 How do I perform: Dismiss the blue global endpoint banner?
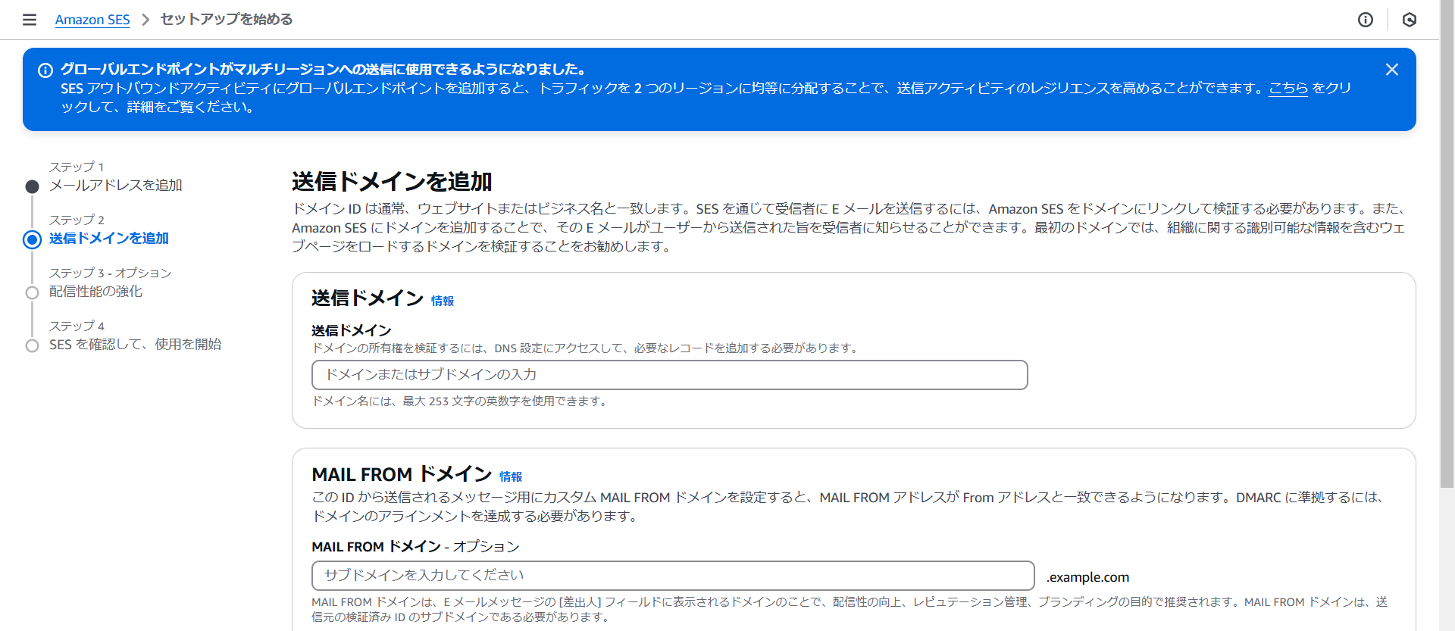[1391, 70]
